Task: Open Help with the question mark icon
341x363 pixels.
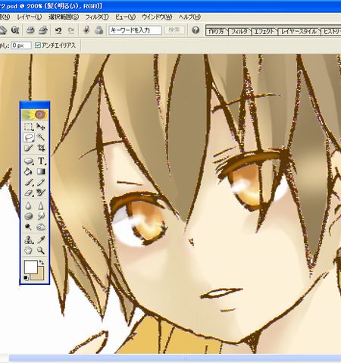Action: [196, 30]
